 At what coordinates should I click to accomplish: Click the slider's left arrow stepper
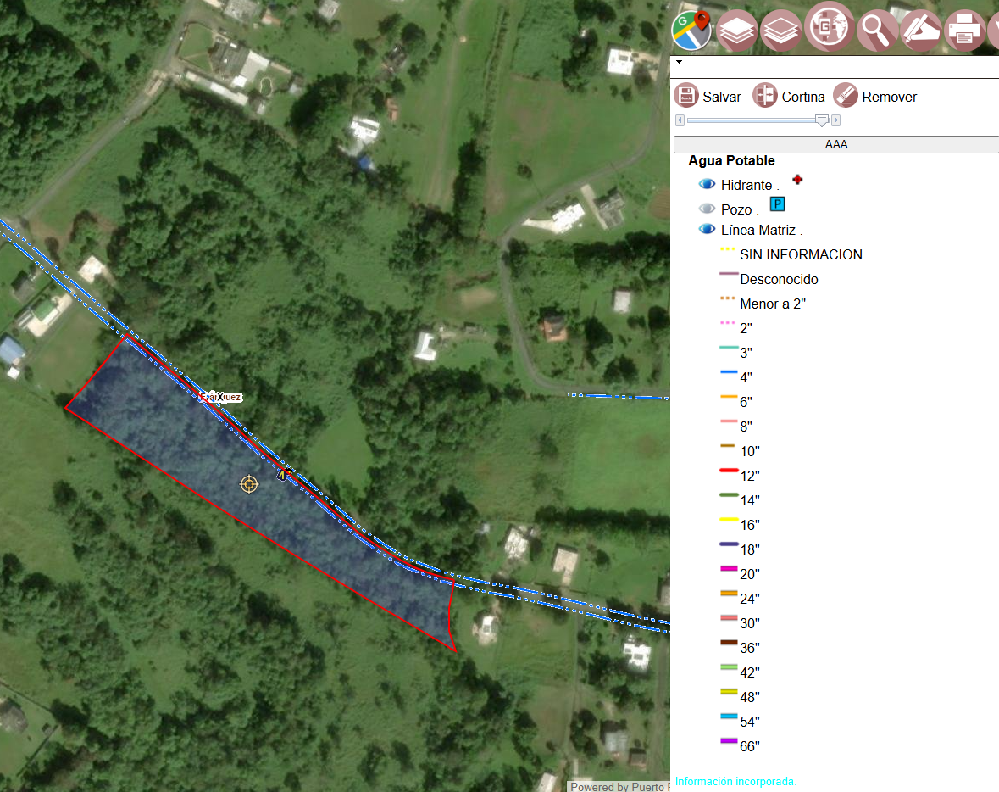point(680,120)
